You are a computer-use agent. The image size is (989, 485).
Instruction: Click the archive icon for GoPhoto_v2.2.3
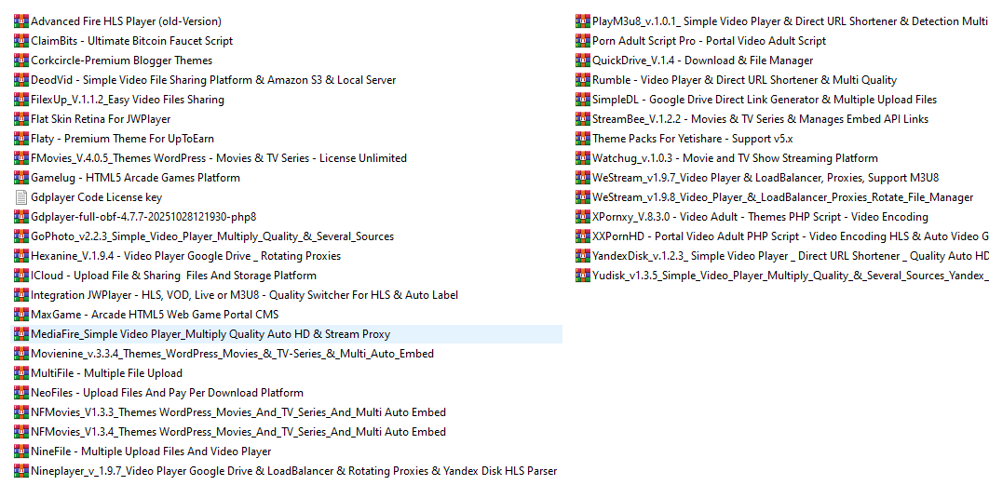[x=21, y=236]
